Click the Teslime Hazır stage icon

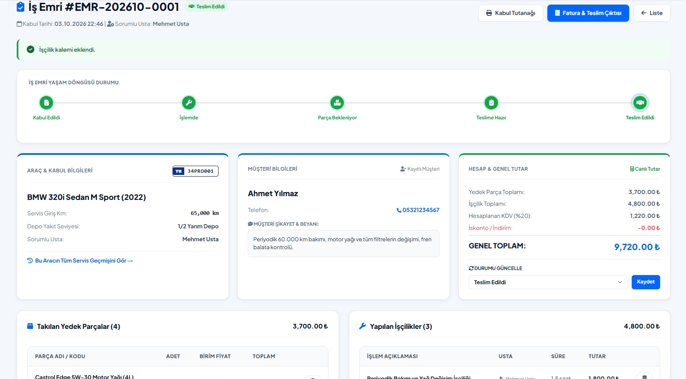tap(491, 103)
